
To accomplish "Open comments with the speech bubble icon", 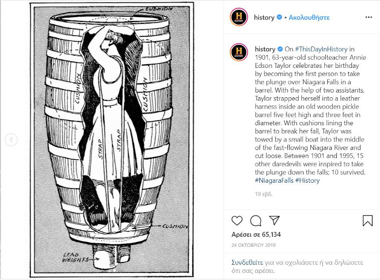I will 256,221.
